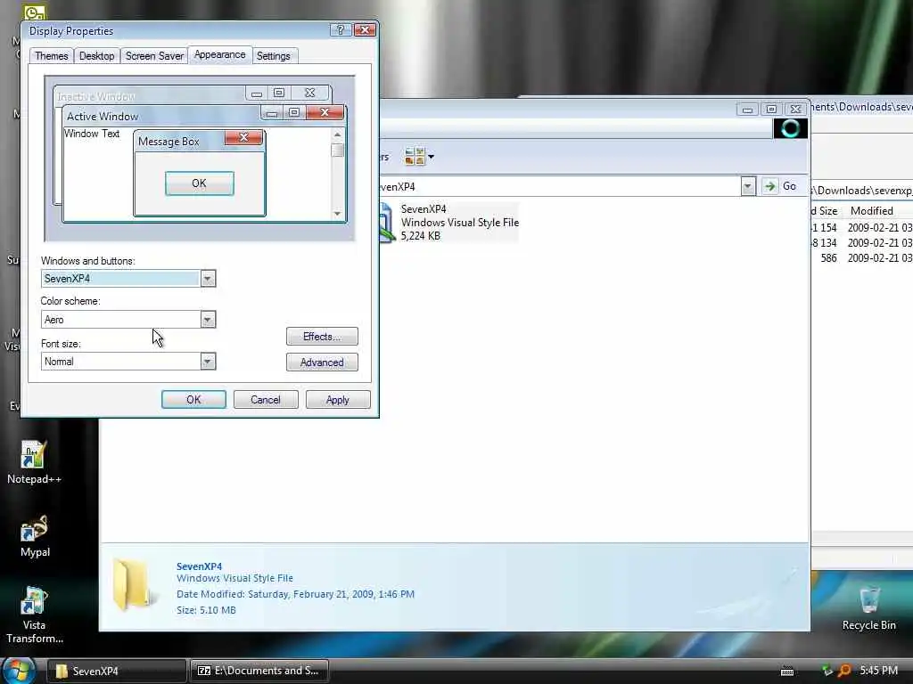Click the Modified column header
The image size is (913, 684).
(872, 211)
